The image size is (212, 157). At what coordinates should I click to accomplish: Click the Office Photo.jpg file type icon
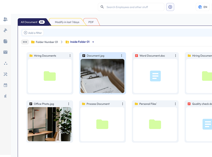tap(31, 104)
